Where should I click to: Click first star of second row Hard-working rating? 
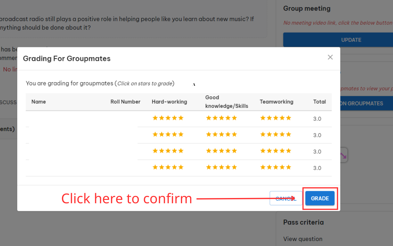point(155,134)
